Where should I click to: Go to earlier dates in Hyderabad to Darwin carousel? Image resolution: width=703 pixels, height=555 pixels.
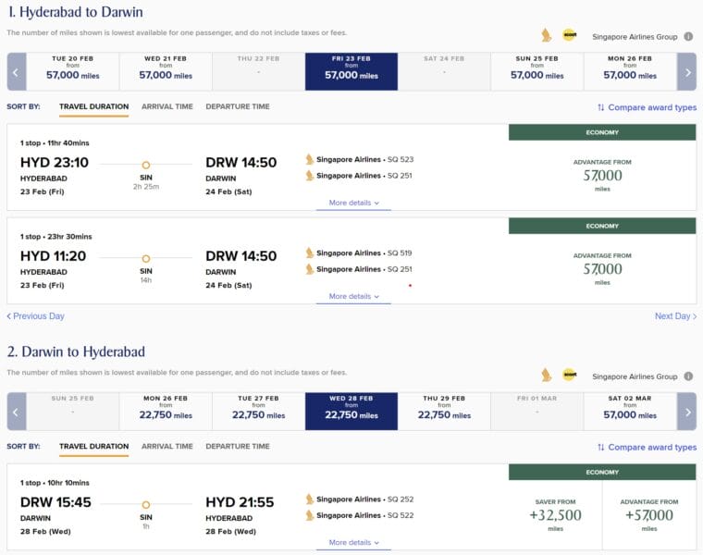click(16, 71)
